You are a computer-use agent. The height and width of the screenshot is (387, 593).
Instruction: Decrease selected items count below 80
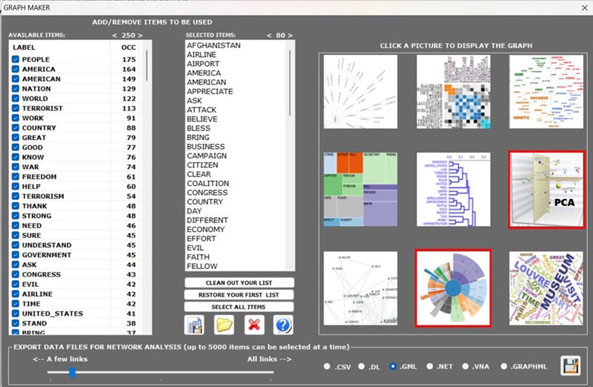269,36
